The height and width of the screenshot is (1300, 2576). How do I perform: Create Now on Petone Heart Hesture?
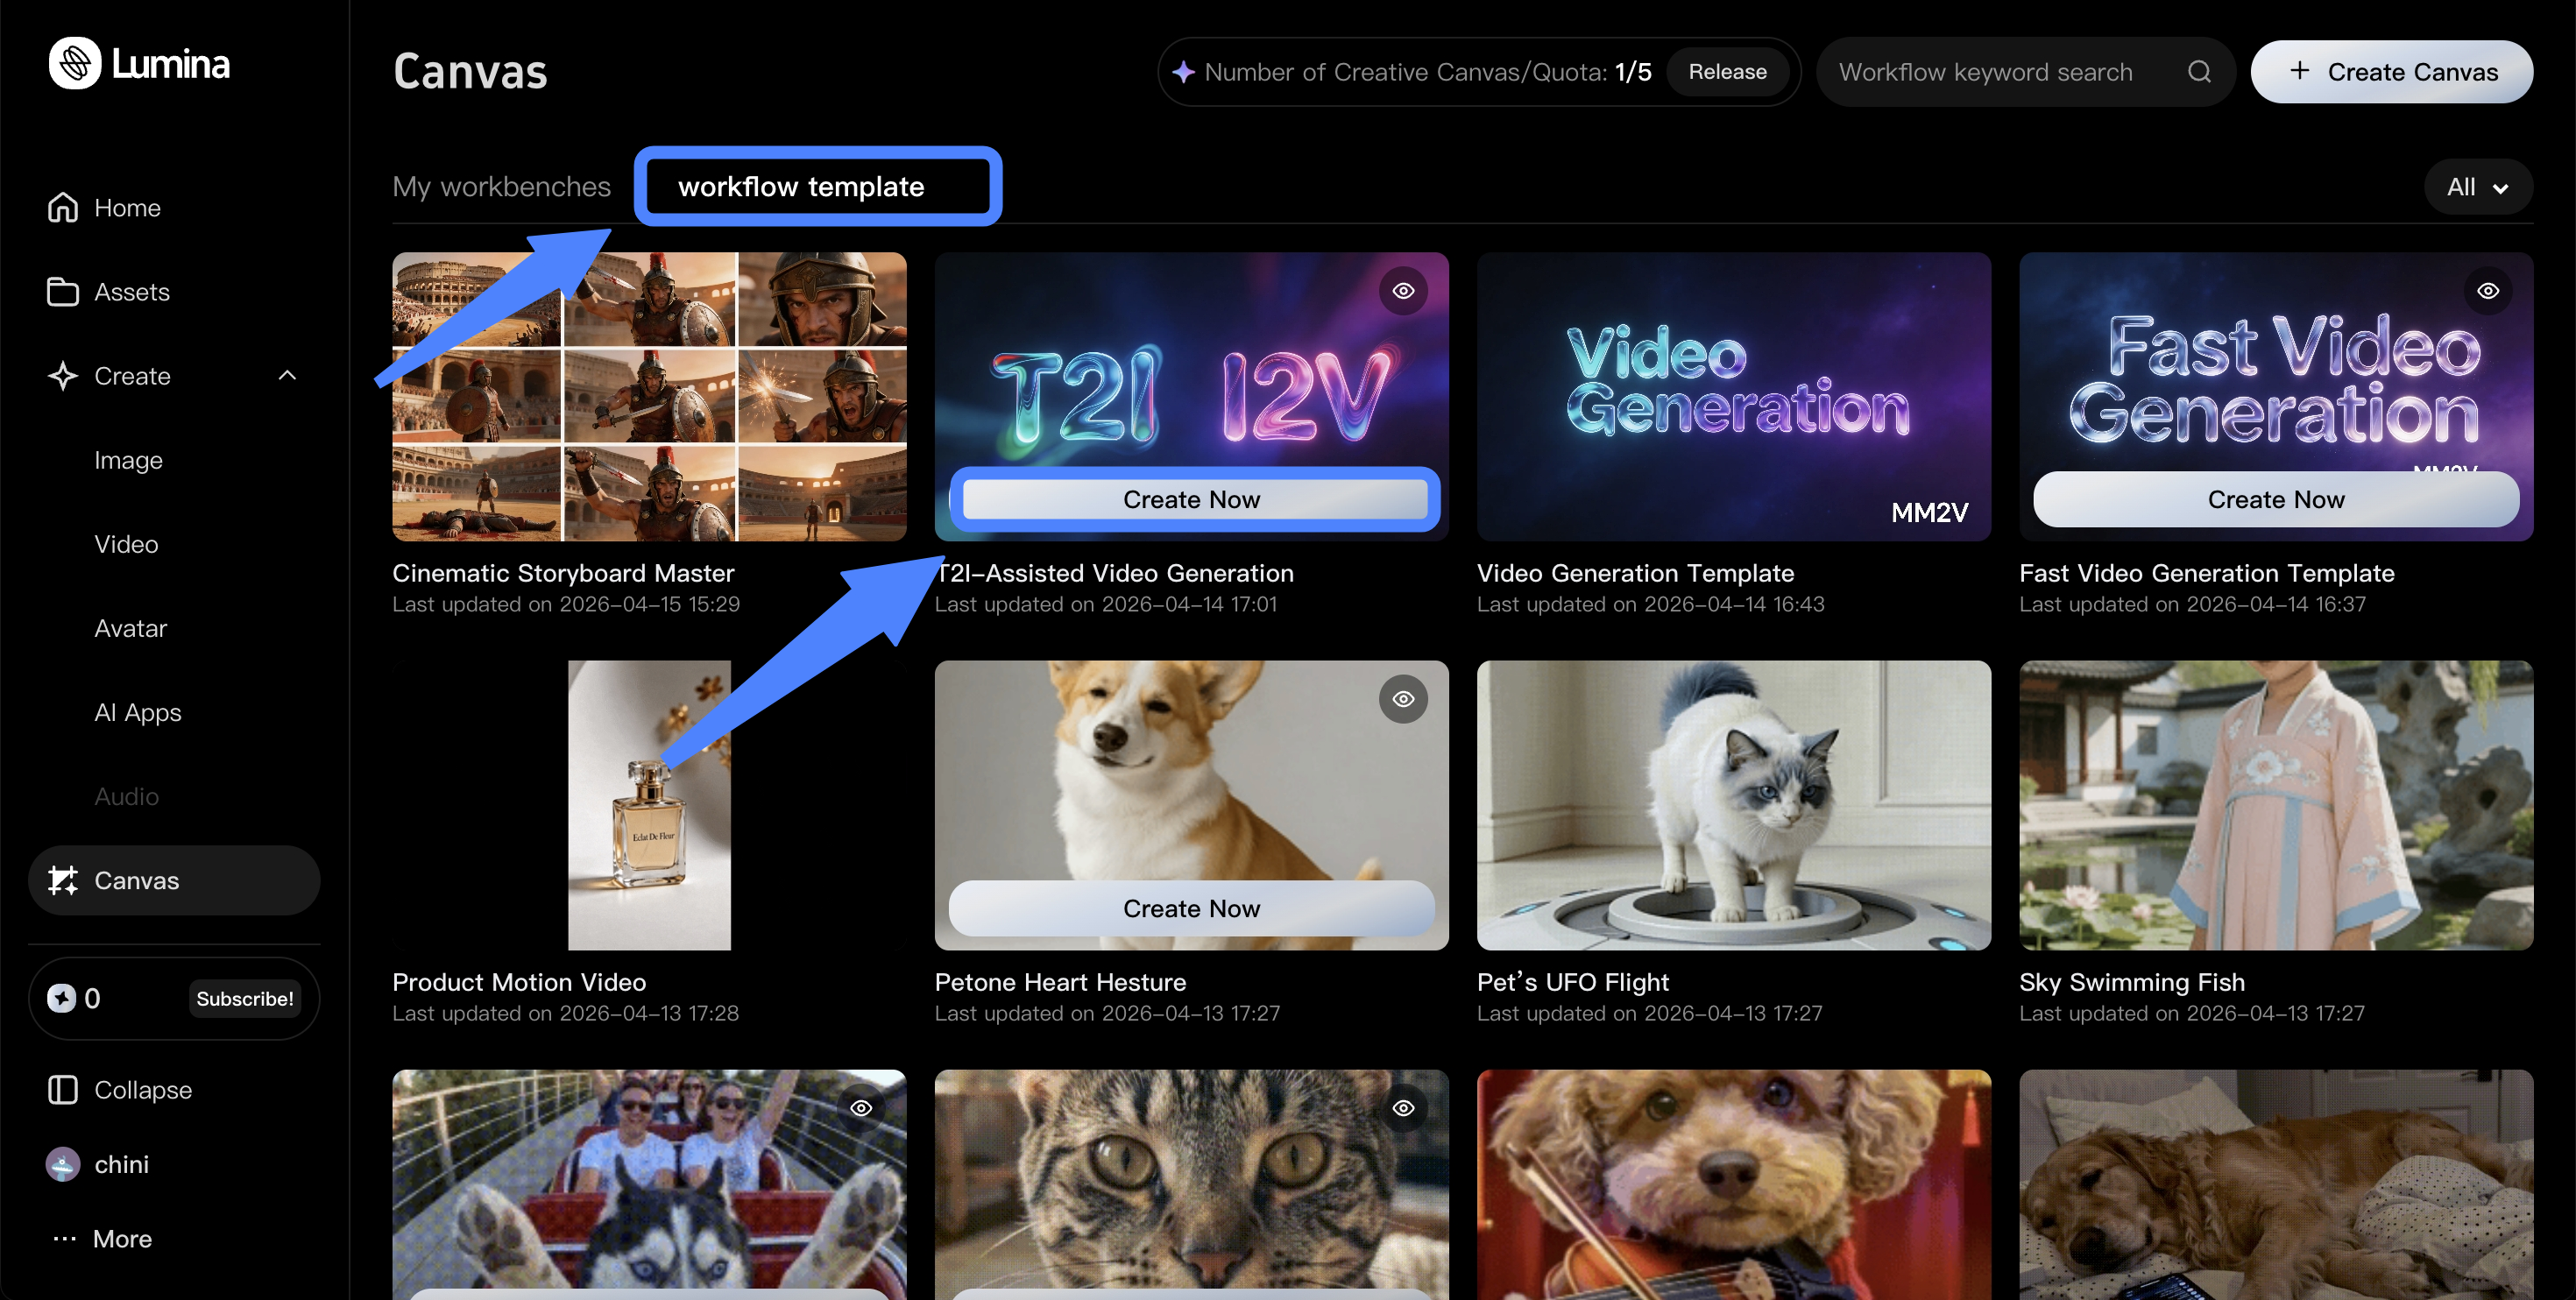[1191, 908]
